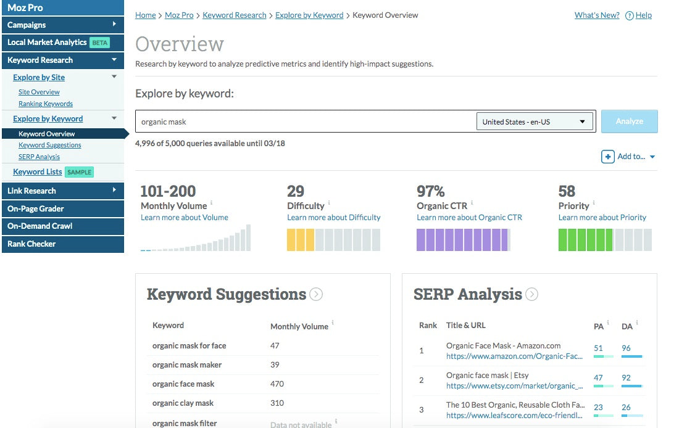The image size is (687, 428).
Task: Click the yellow Difficulty score bar
Action: (333, 240)
